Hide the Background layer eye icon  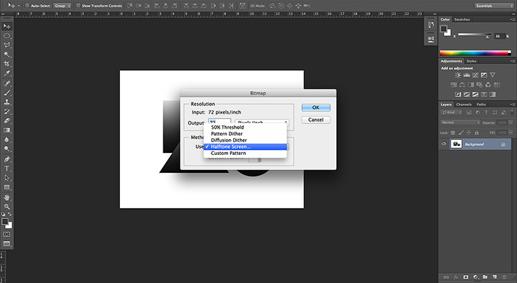click(443, 144)
